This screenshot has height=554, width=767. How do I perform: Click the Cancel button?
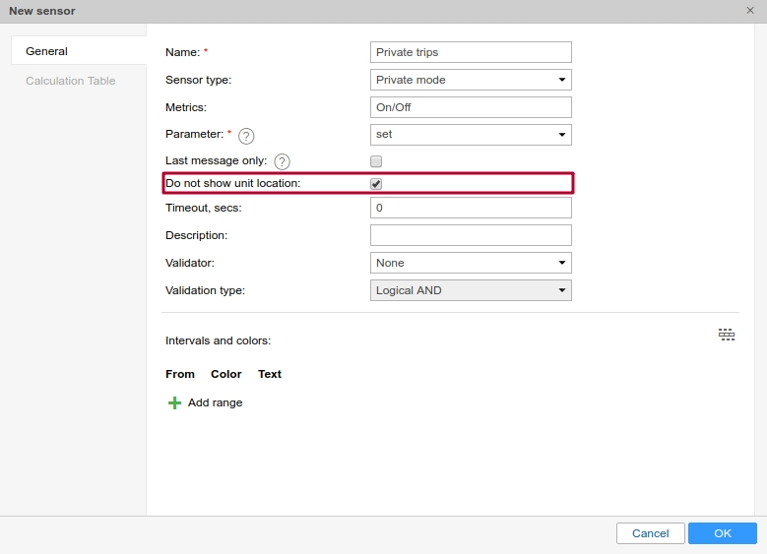click(650, 533)
